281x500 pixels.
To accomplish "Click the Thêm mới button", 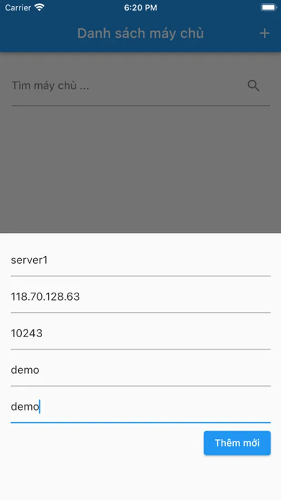I will coord(237,443).
